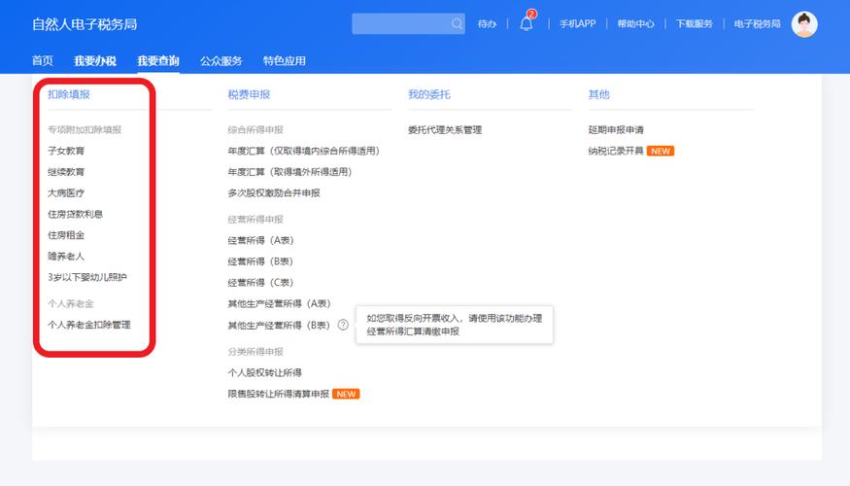This screenshot has width=850, height=486.
Task: Switch to 我要办税 tab
Action: (x=95, y=60)
